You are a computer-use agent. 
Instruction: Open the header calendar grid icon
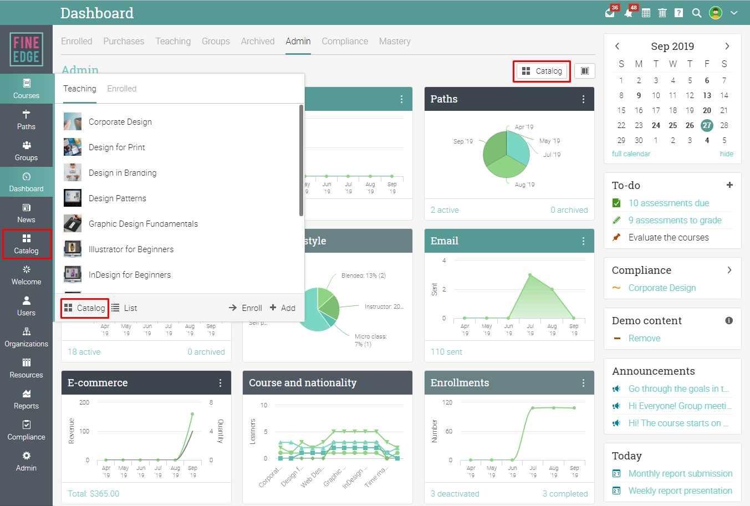646,13
